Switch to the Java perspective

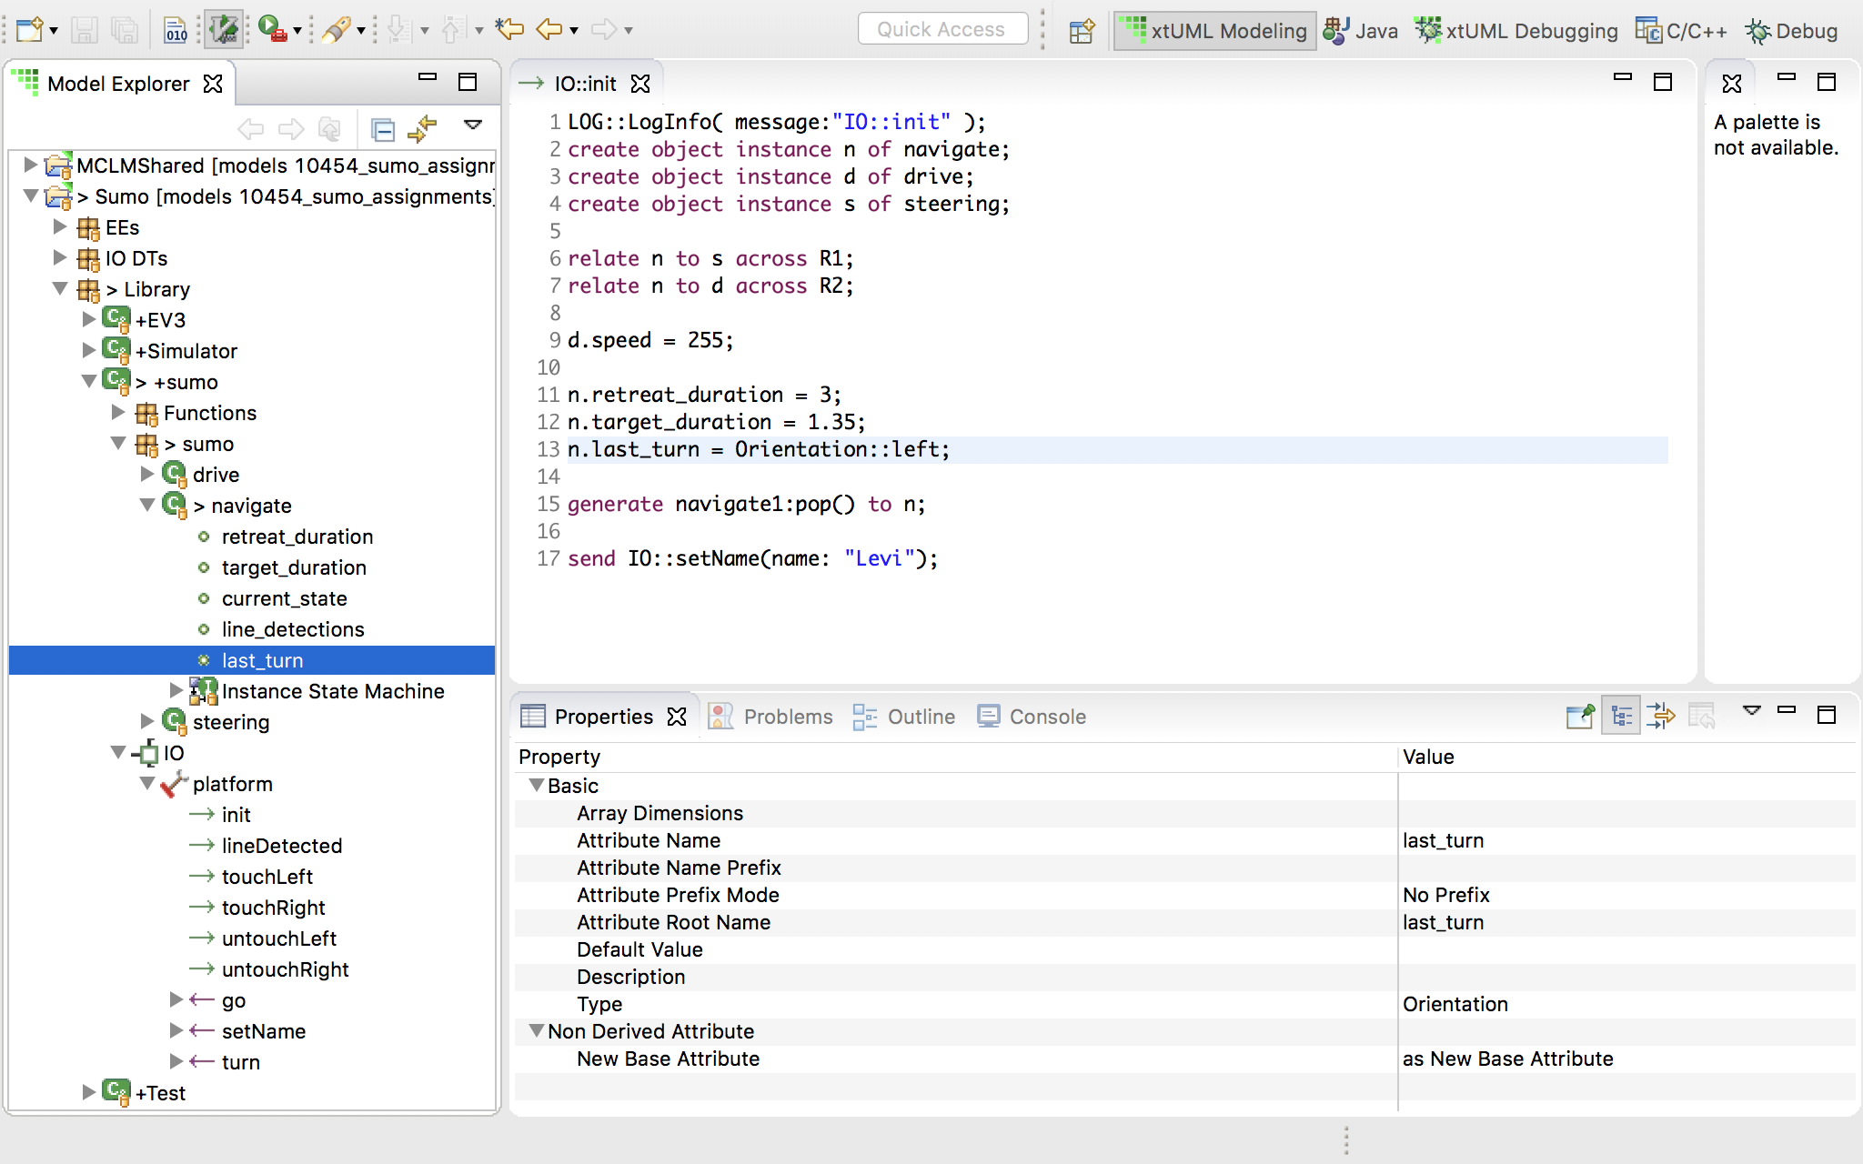pos(1361,31)
